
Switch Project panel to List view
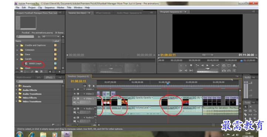pyautogui.click(x=17, y=72)
